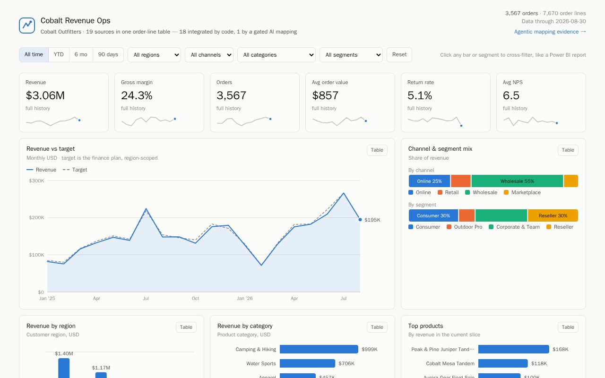Screen dimensions: 605x378
Task: Click the Online legend swatch
Action: pyautogui.click(x=411, y=192)
